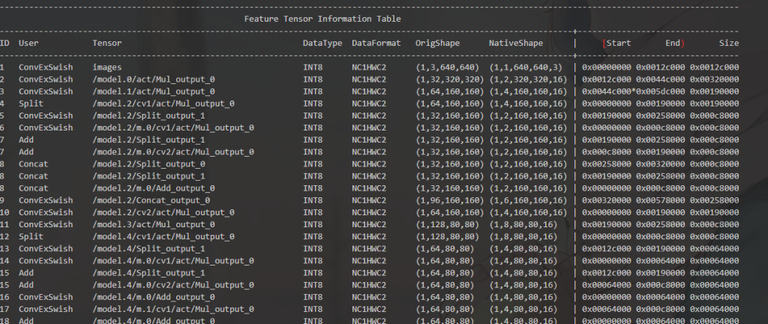768x324 pixels.
Task: Click the red Start column header
Action: [618, 43]
